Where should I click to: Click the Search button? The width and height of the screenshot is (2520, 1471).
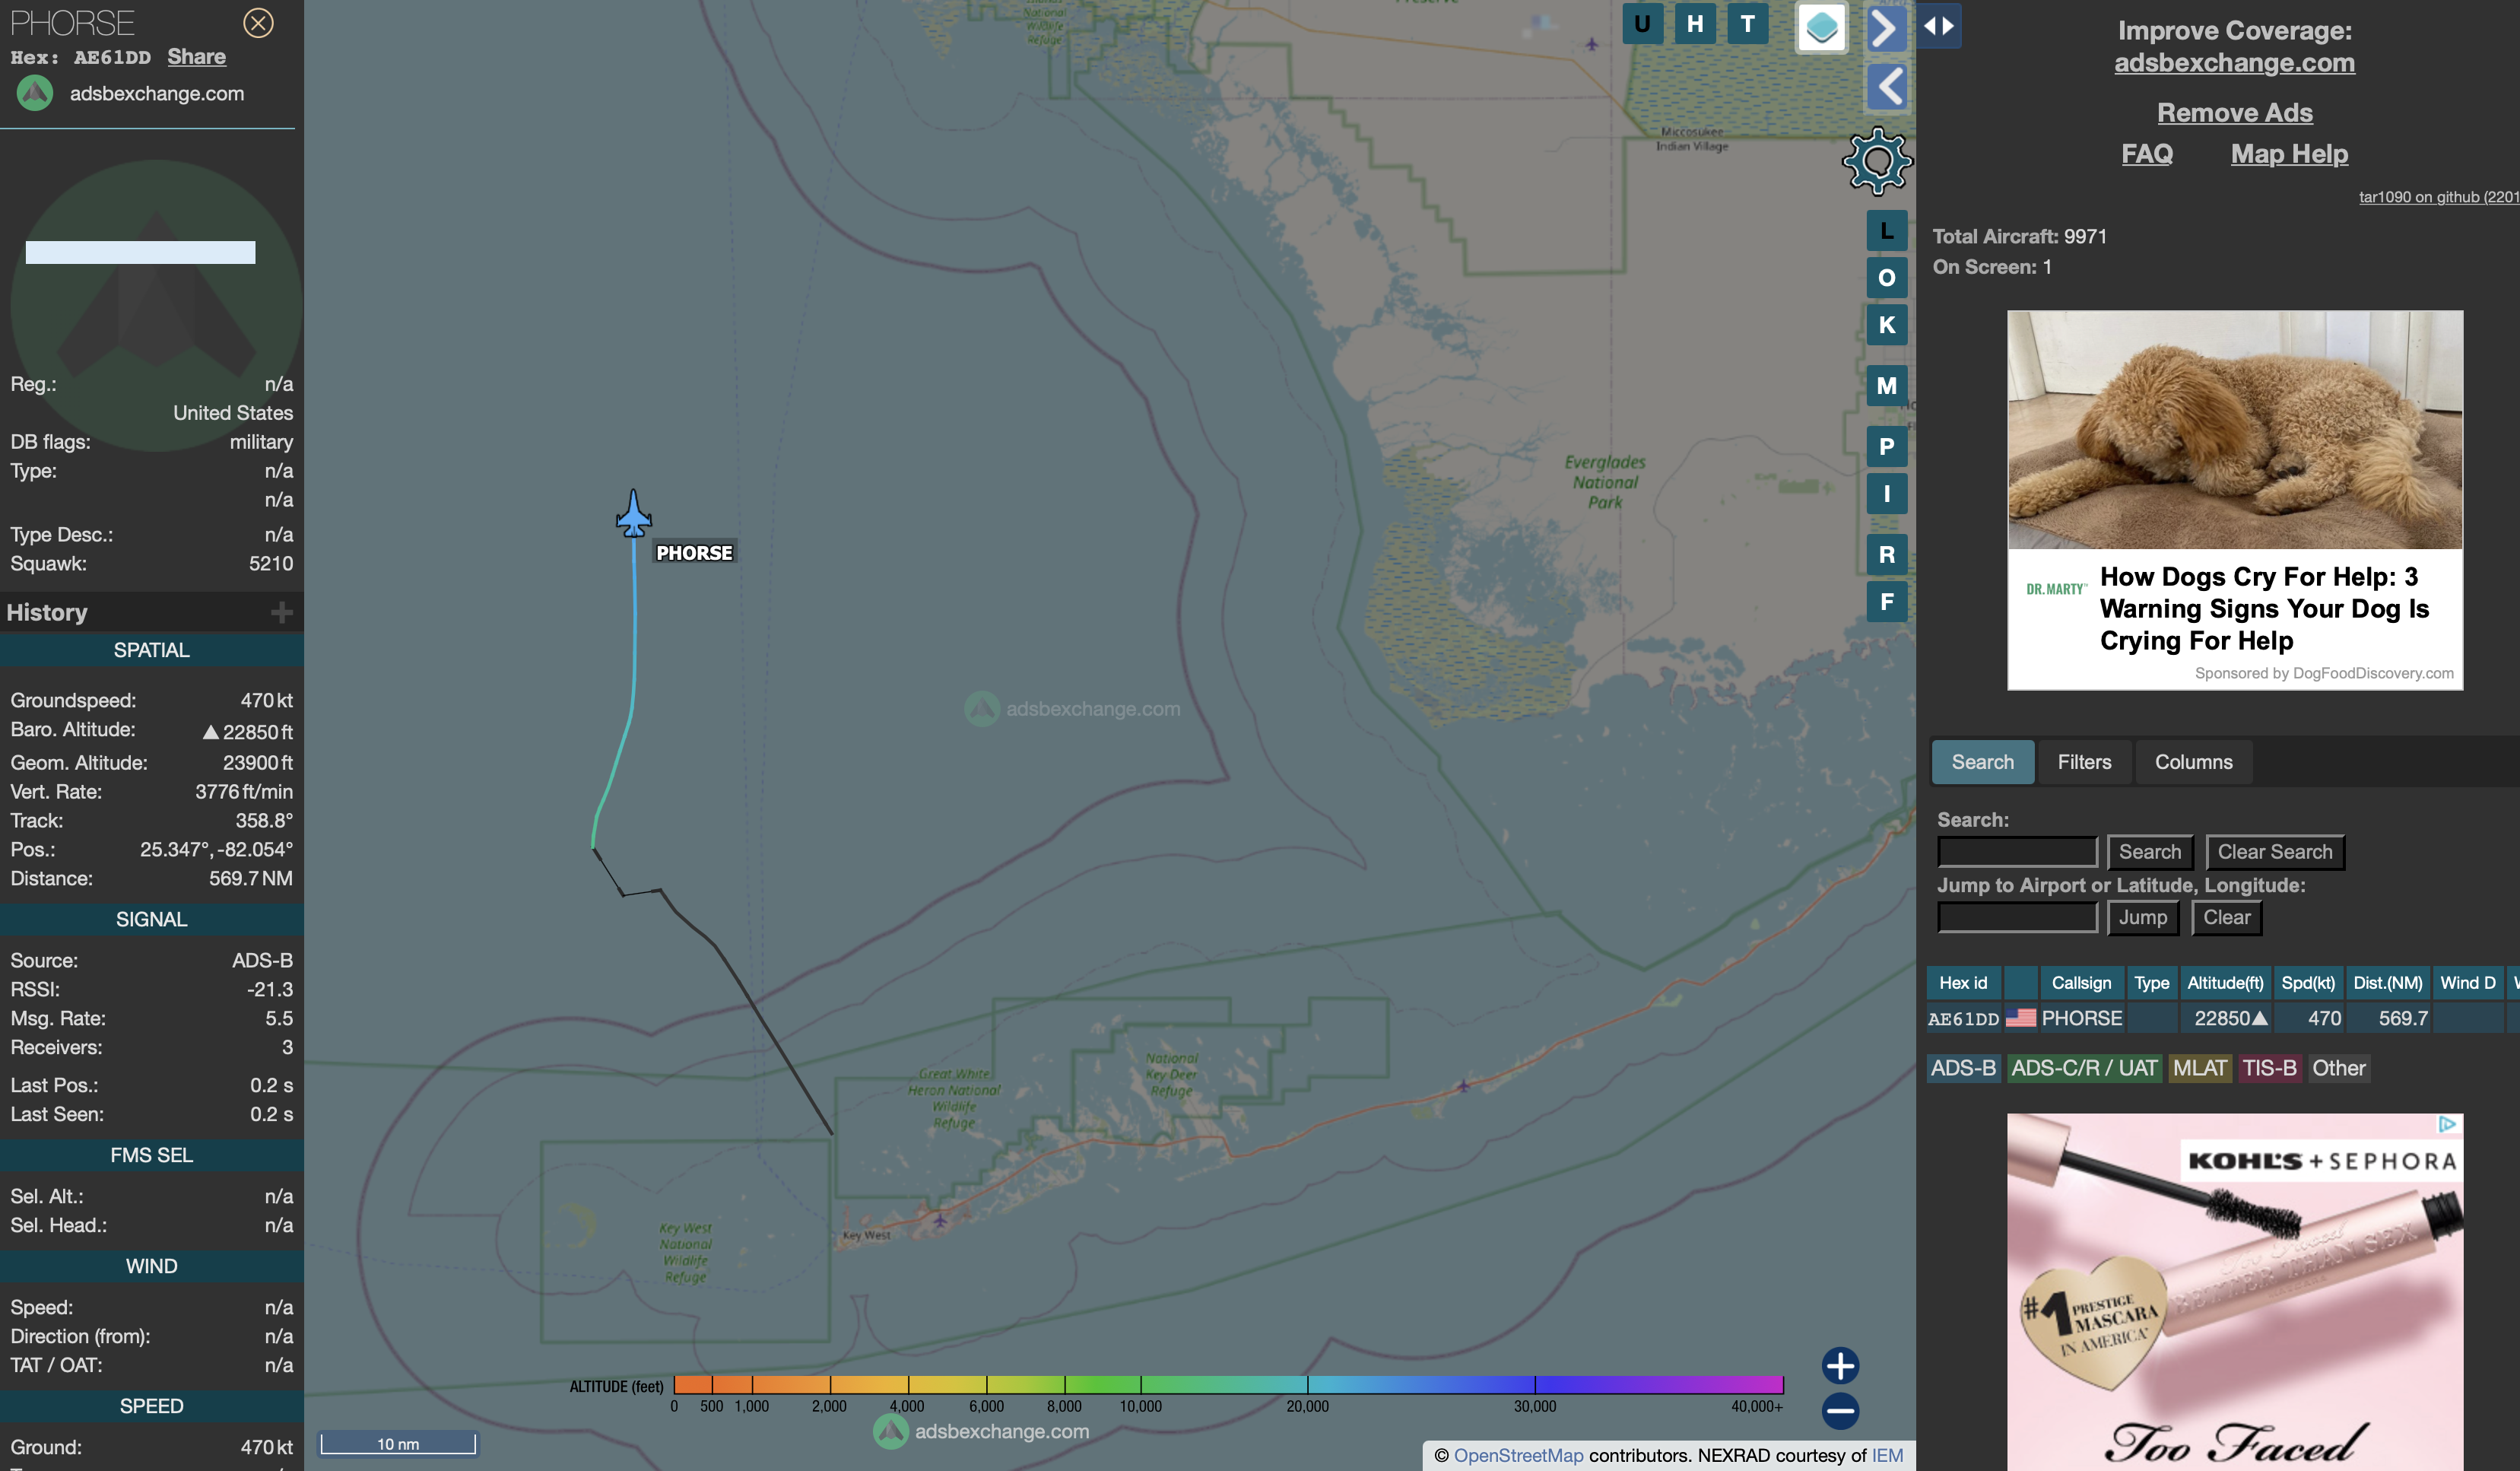(x=2150, y=852)
